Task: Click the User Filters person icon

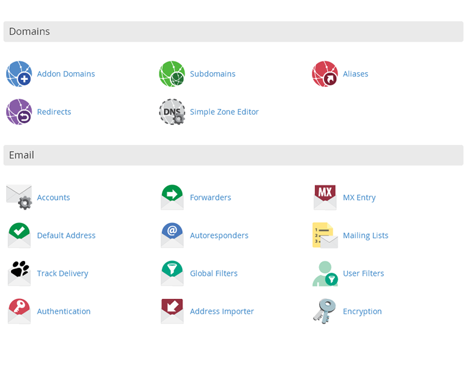Action: pos(325,273)
